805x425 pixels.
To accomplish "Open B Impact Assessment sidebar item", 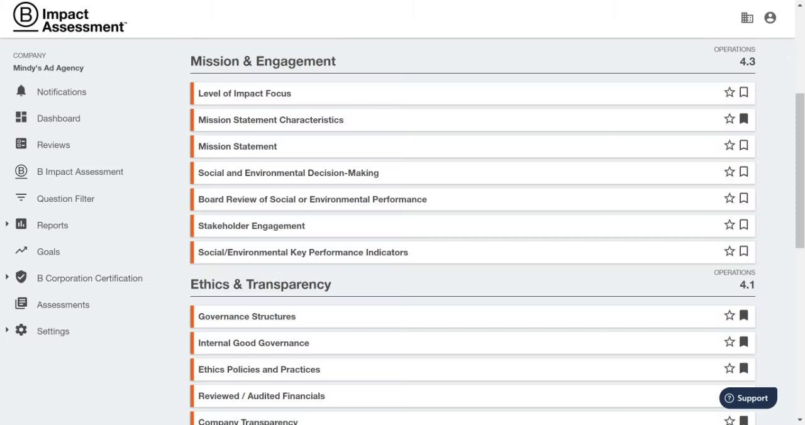I will pyautogui.click(x=80, y=172).
